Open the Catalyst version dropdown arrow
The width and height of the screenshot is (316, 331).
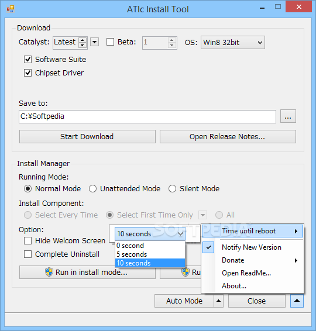click(94, 42)
